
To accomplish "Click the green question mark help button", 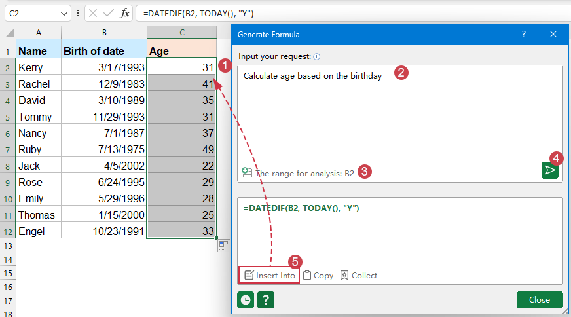I will pos(266,299).
